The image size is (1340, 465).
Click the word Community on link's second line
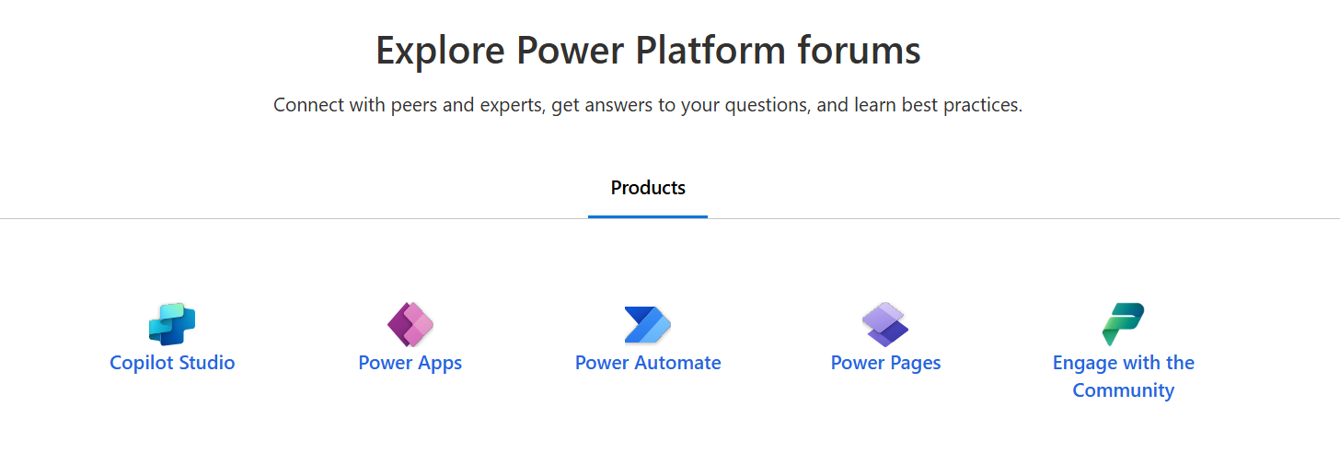(1124, 390)
